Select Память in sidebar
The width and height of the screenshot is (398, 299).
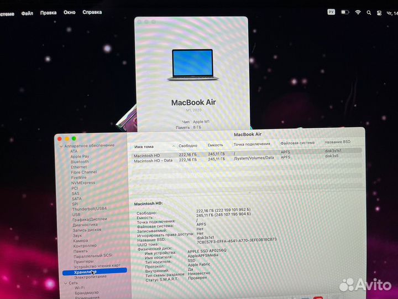[x=81, y=251]
